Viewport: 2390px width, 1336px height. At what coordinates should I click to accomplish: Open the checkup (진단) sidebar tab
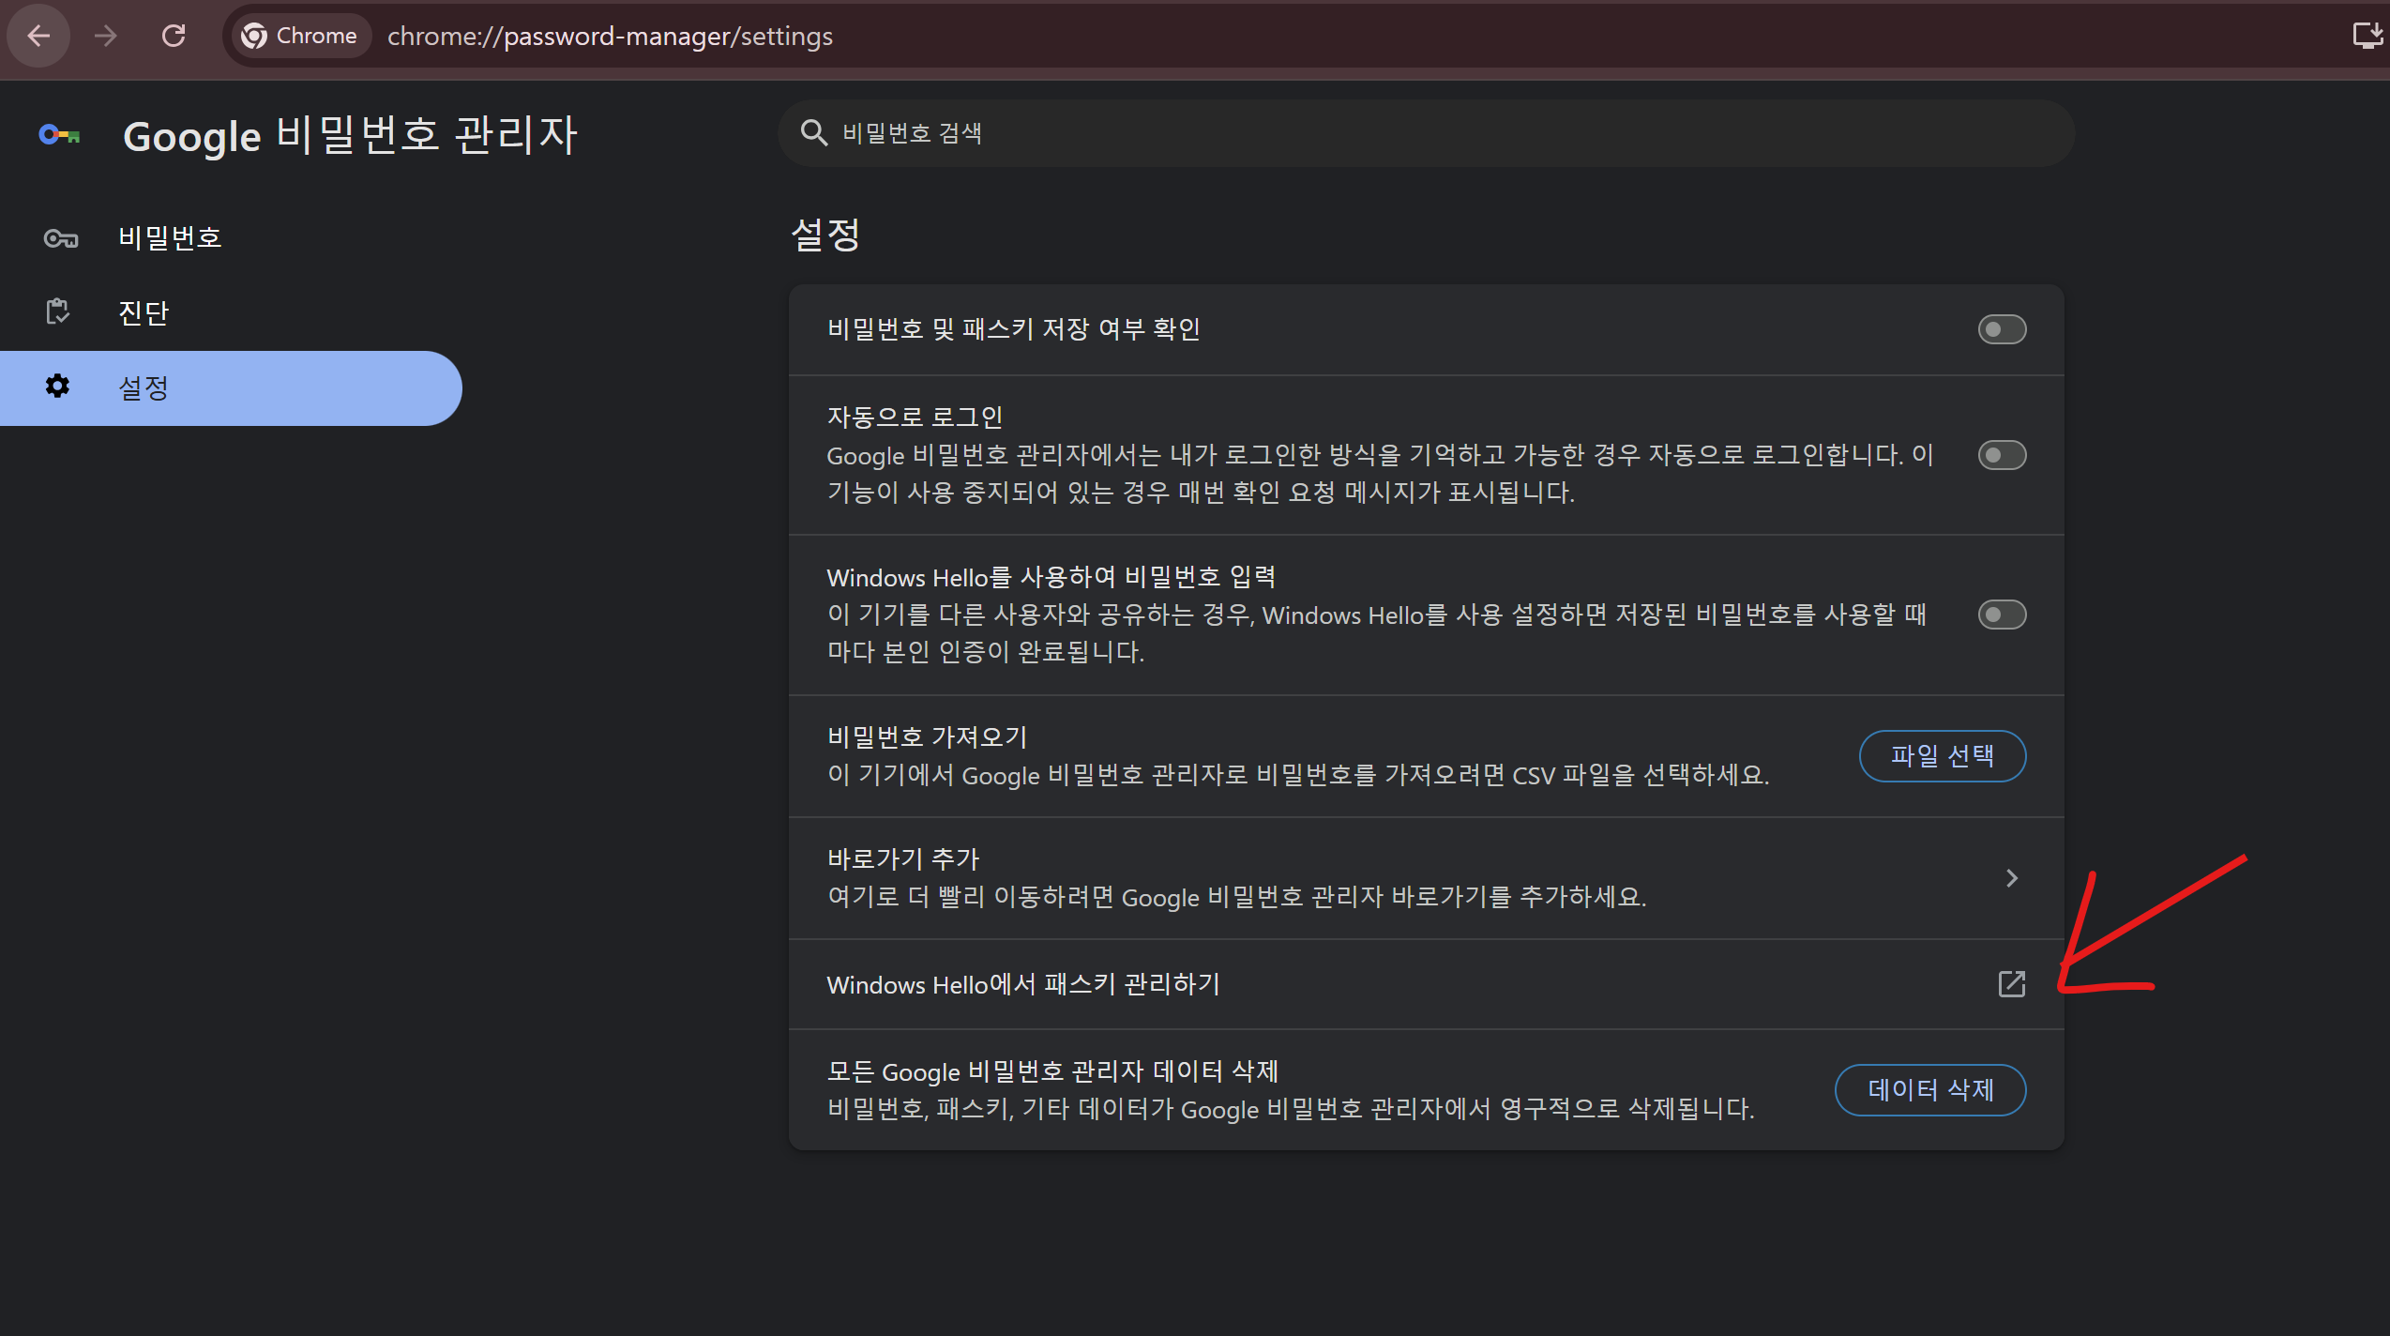click(x=144, y=312)
